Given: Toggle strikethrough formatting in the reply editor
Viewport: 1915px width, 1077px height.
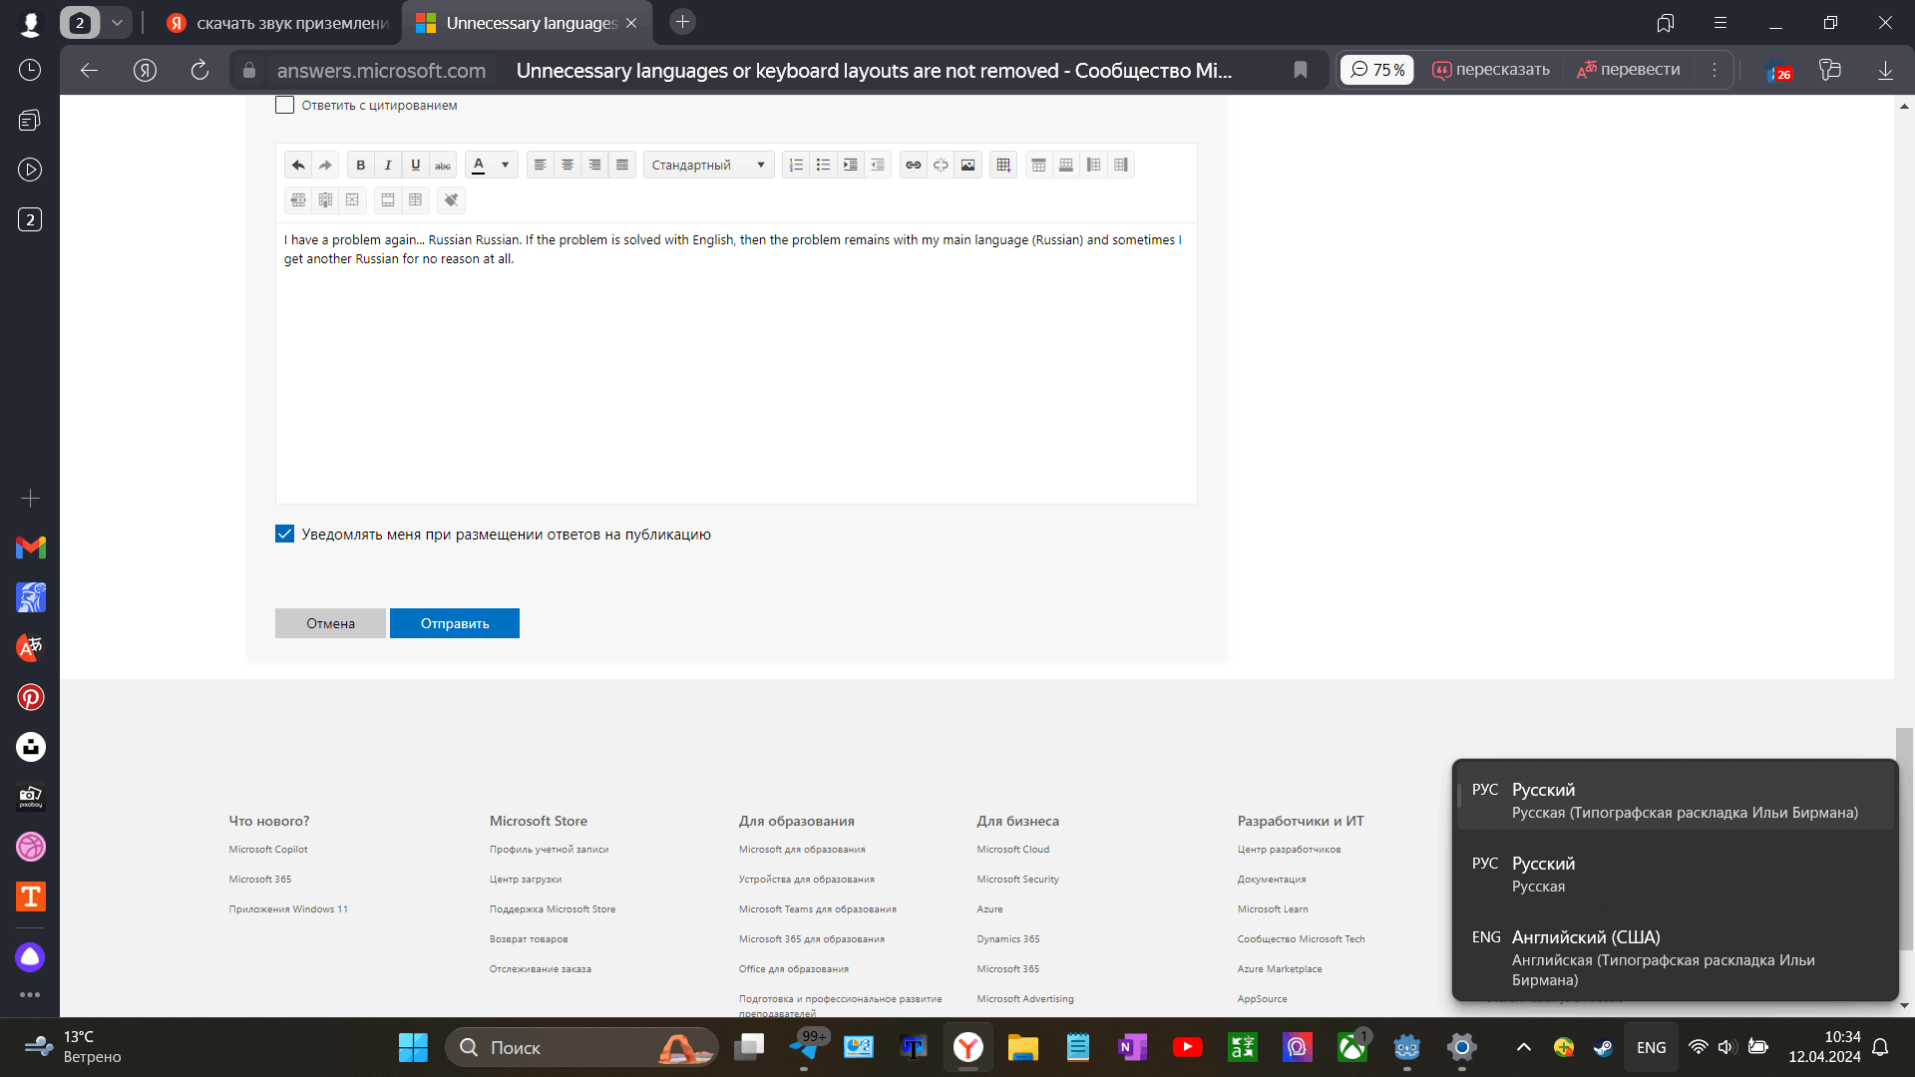Looking at the screenshot, I should 443,166.
